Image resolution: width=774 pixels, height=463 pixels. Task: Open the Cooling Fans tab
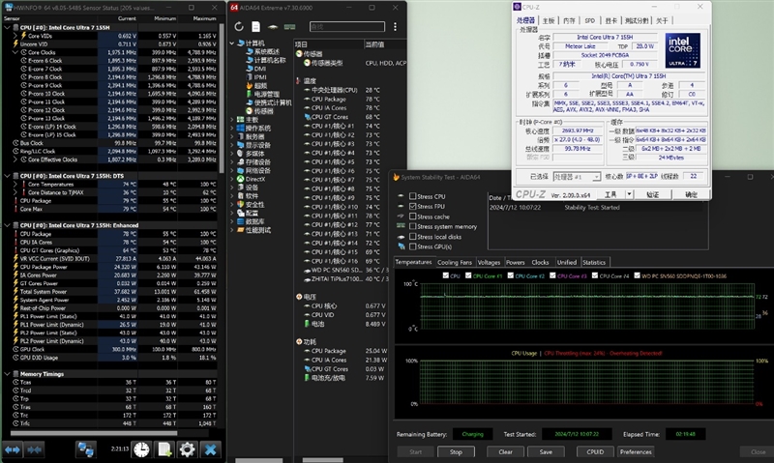[455, 262]
